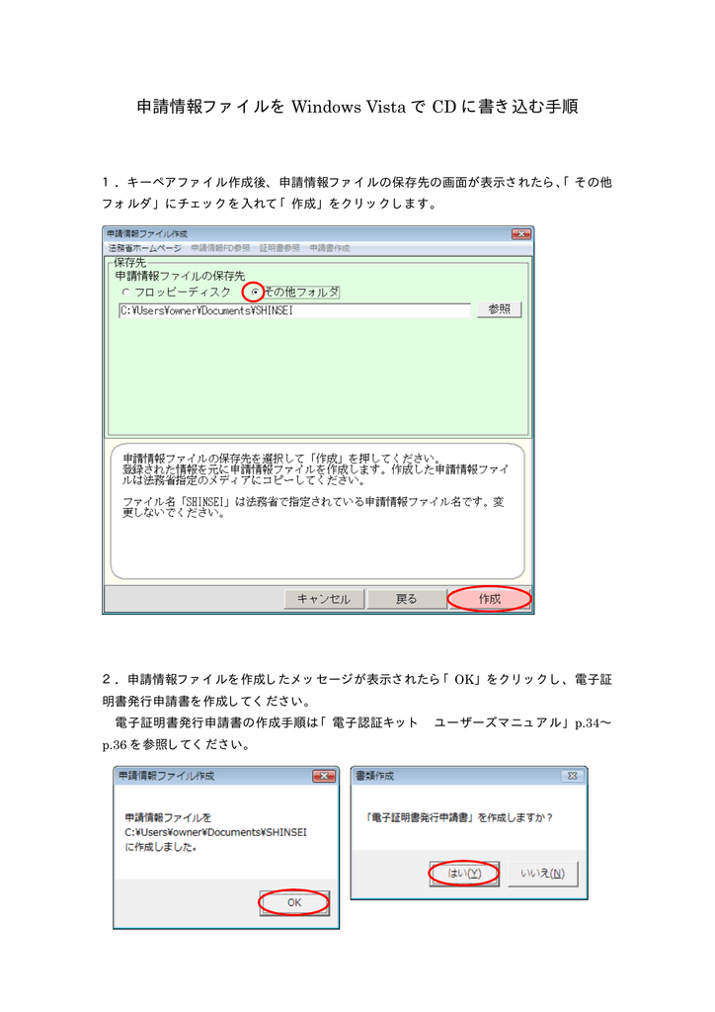Open the 証明書参照 menu item
The image size is (715, 1012).
tap(279, 248)
